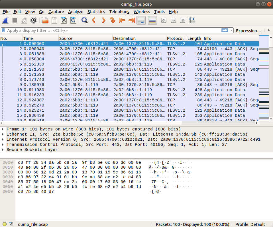Screen dimensions: 273x227
Task: Add a filter button with plus
Action: pos(269,30)
